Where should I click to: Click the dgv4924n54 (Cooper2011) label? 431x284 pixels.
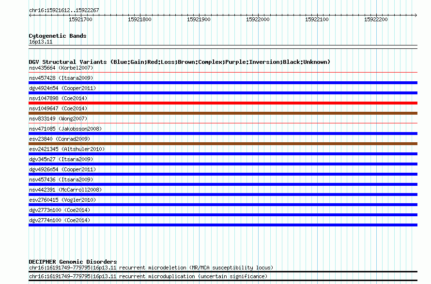tap(62, 88)
